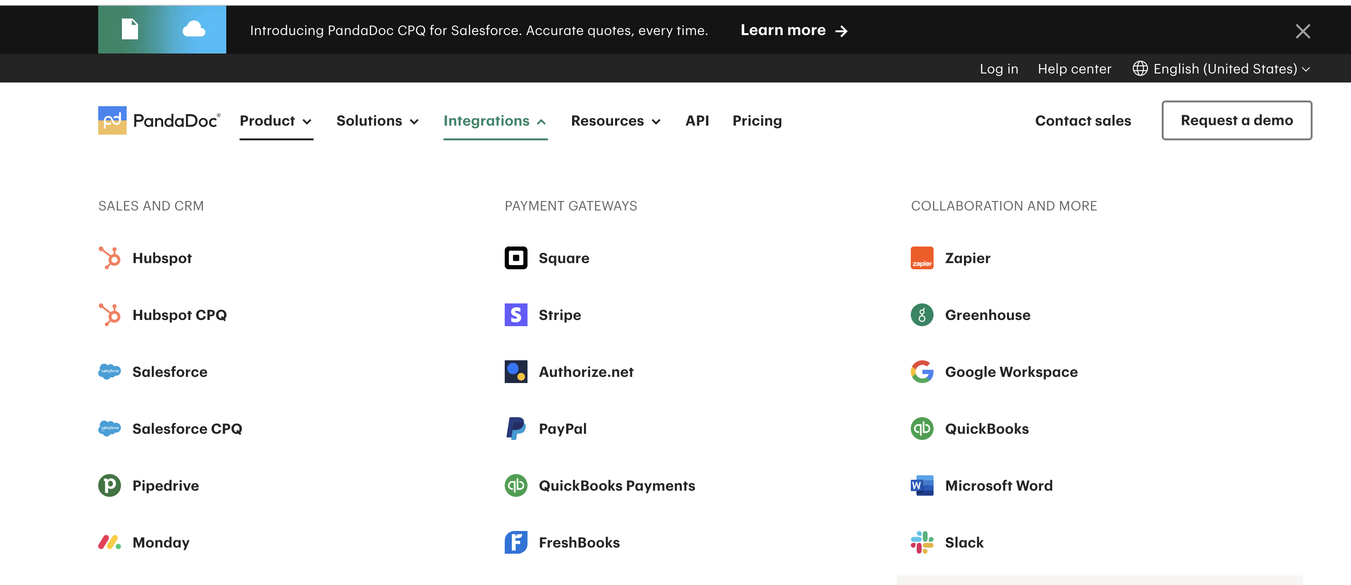Image resolution: width=1351 pixels, height=585 pixels.
Task: Open the Help center link
Action: point(1074,69)
